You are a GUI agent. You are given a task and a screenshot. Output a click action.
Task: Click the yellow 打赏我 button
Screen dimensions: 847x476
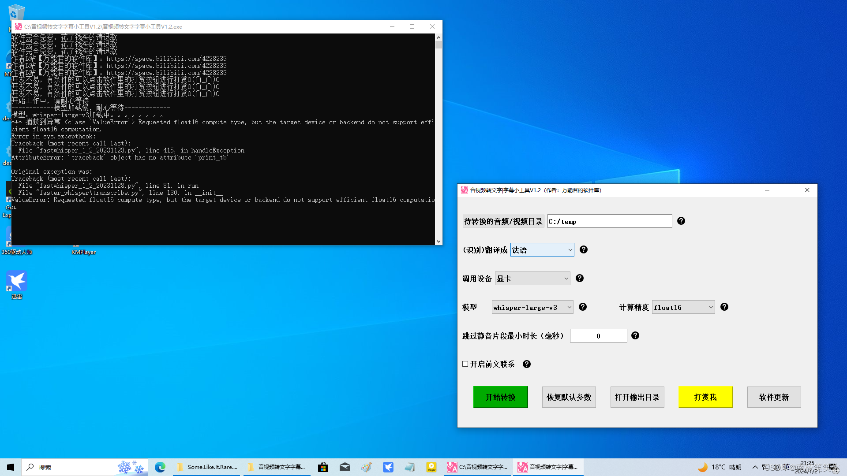705,397
